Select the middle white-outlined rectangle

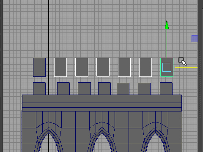[103, 67]
